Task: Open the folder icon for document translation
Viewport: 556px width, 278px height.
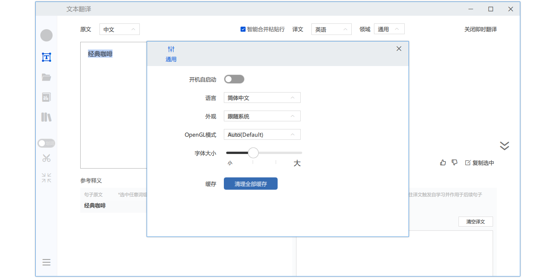Action: pyautogui.click(x=46, y=77)
